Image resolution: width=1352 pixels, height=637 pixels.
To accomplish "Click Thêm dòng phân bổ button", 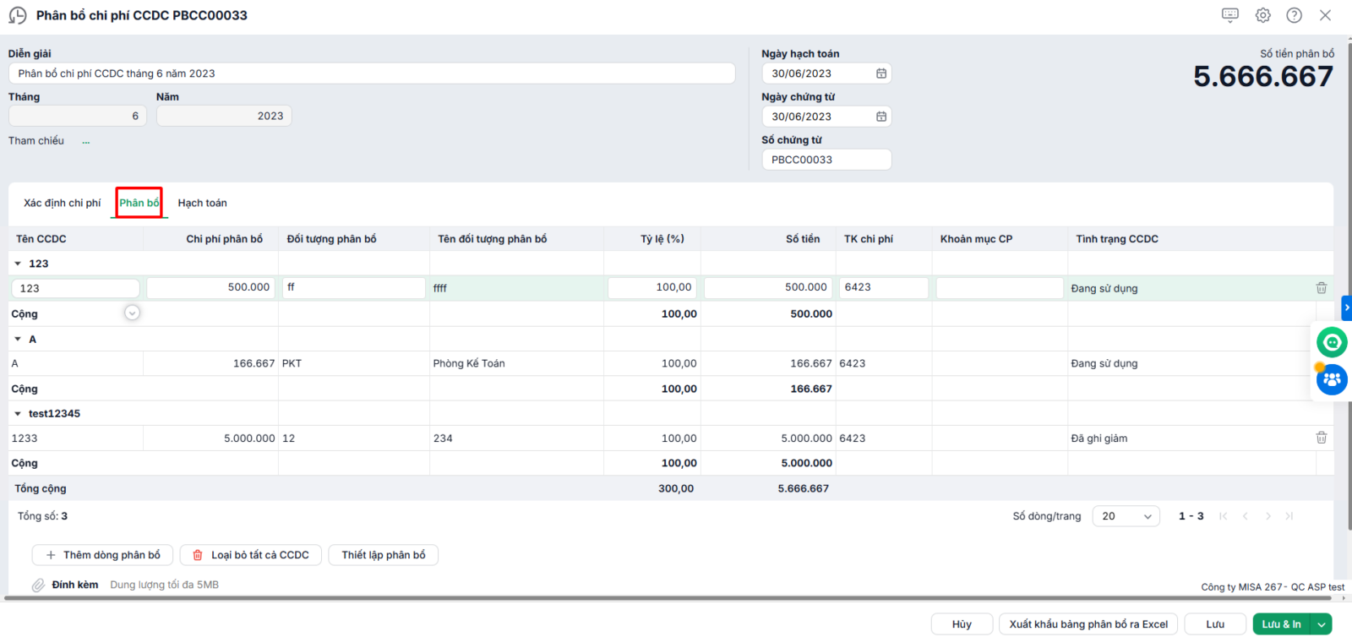I will click(x=103, y=555).
